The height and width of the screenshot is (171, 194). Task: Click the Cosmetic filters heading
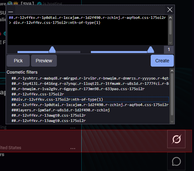pos(22,72)
